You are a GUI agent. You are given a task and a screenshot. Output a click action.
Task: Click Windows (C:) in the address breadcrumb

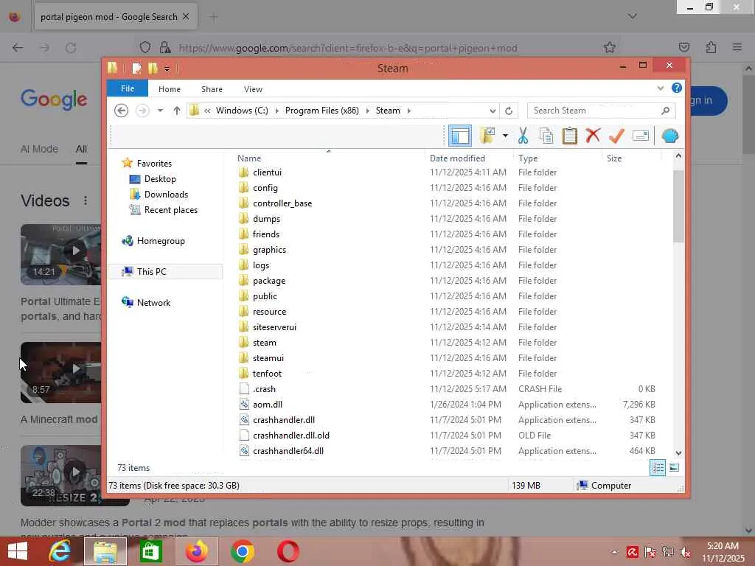242,111
